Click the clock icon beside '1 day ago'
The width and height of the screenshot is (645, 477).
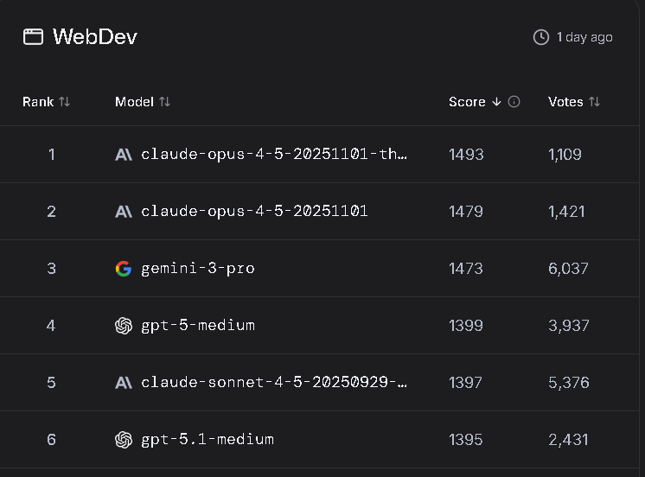coord(541,37)
